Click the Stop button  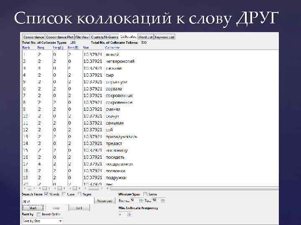[x=56, y=208]
